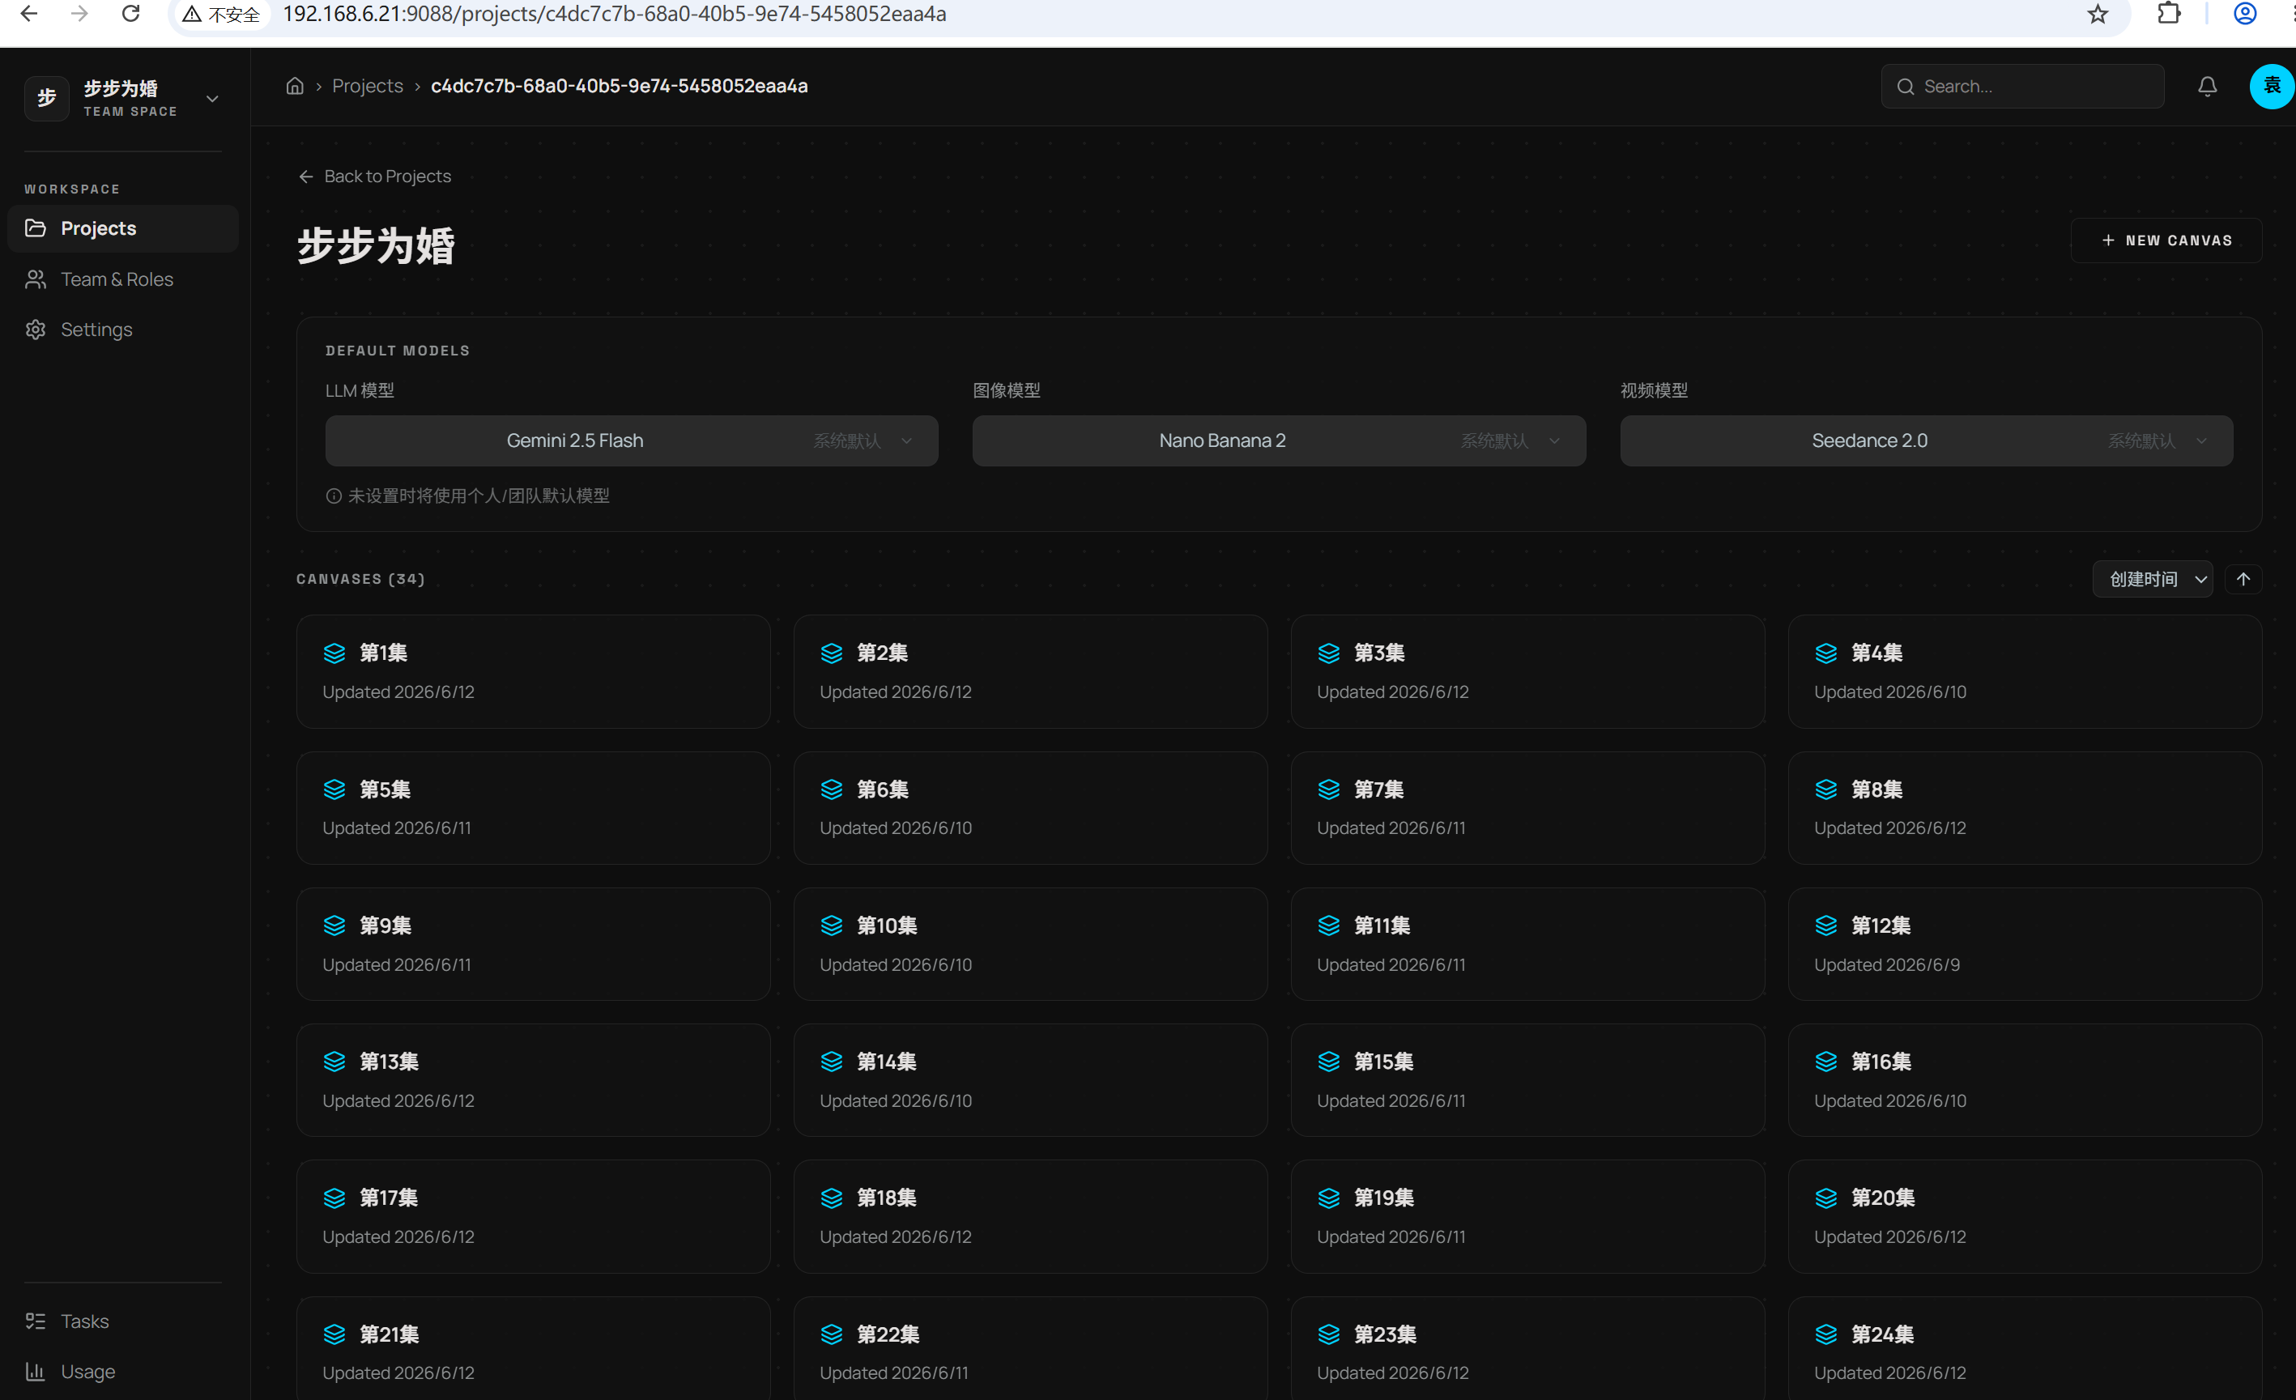Click the project ID breadcrumb text
The width and height of the screenshot is (2296, 1400).
coord(619,86)
